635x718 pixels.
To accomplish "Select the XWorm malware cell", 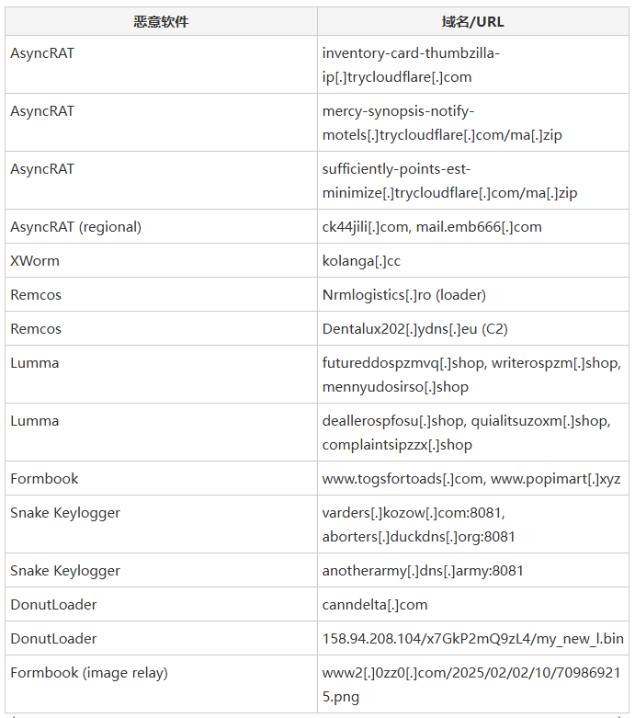I will (161, 260).
